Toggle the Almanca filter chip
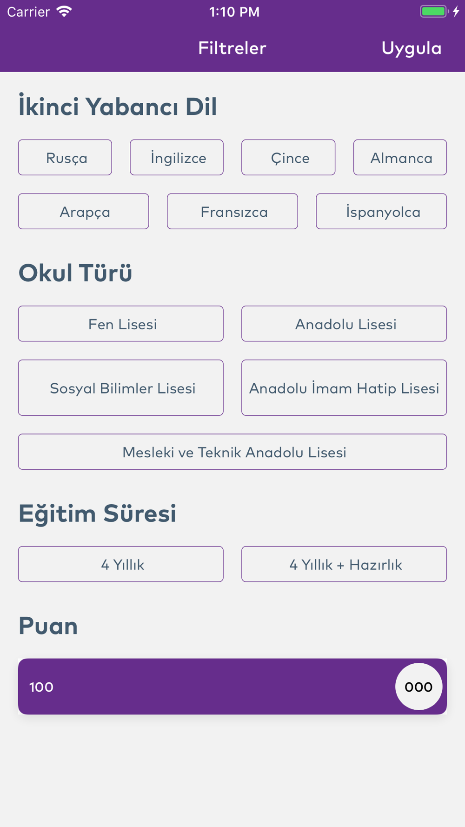 pos(400,158)
